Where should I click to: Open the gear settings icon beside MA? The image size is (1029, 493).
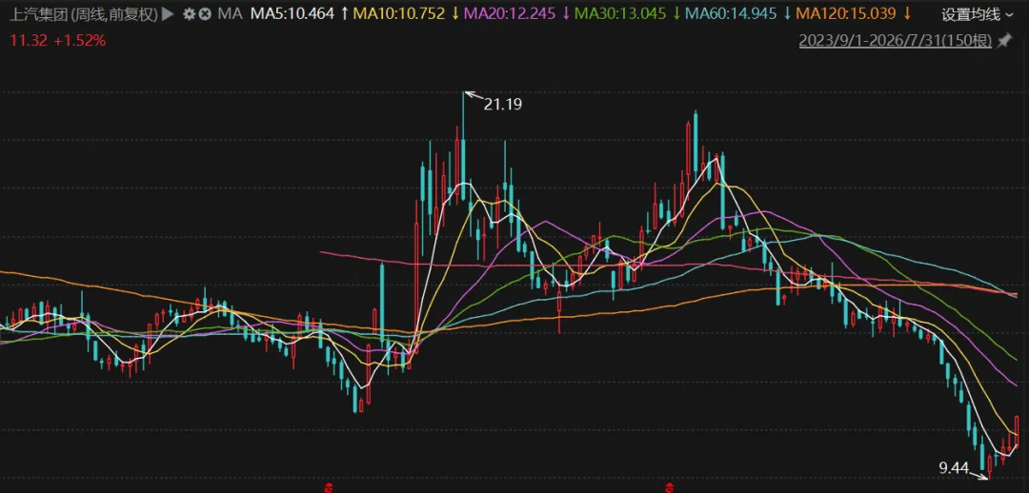click(x=190, y=13)
